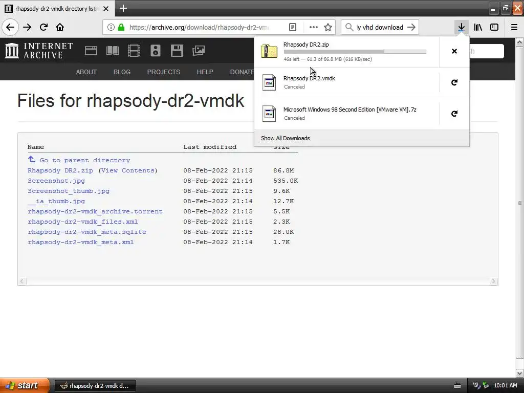The height and width of the screenshot is (393, 524).
Task: Click the Rhapsody DR2.zip archive file icon
Action: pyautogui.click(x=269, y=51)
